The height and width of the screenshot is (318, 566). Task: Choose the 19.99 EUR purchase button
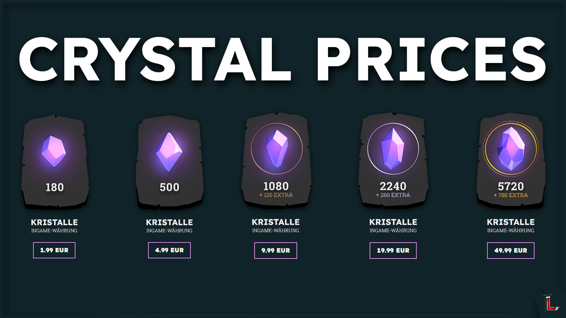[x=393, y=251]
